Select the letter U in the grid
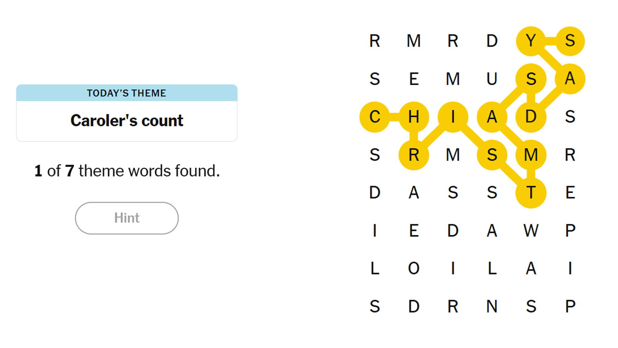The height and width of the screenshot is (348, 618). coord(492,79)
